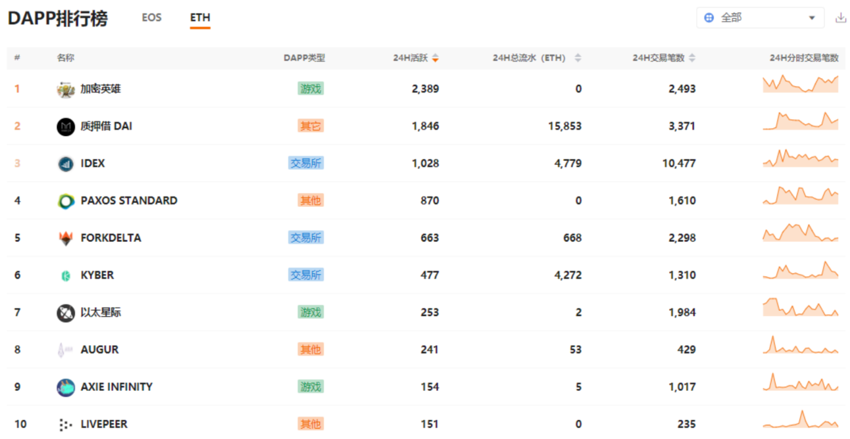Click the LIVEPEER dotted logo icon

(x=65, y=425)
